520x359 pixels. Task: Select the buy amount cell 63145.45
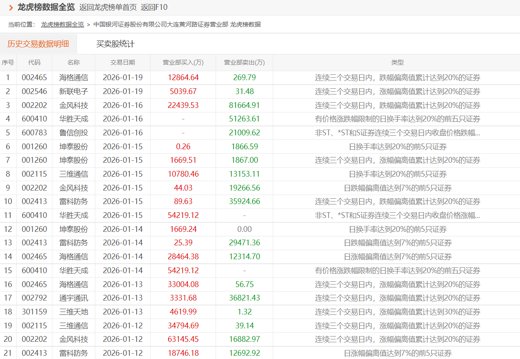click(183, 339)
